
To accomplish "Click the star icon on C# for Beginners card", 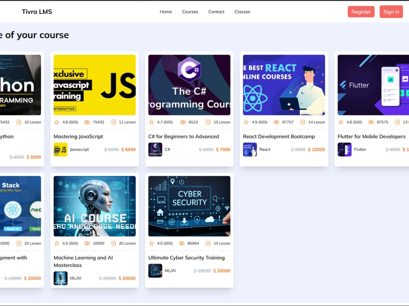I will 151,122.
